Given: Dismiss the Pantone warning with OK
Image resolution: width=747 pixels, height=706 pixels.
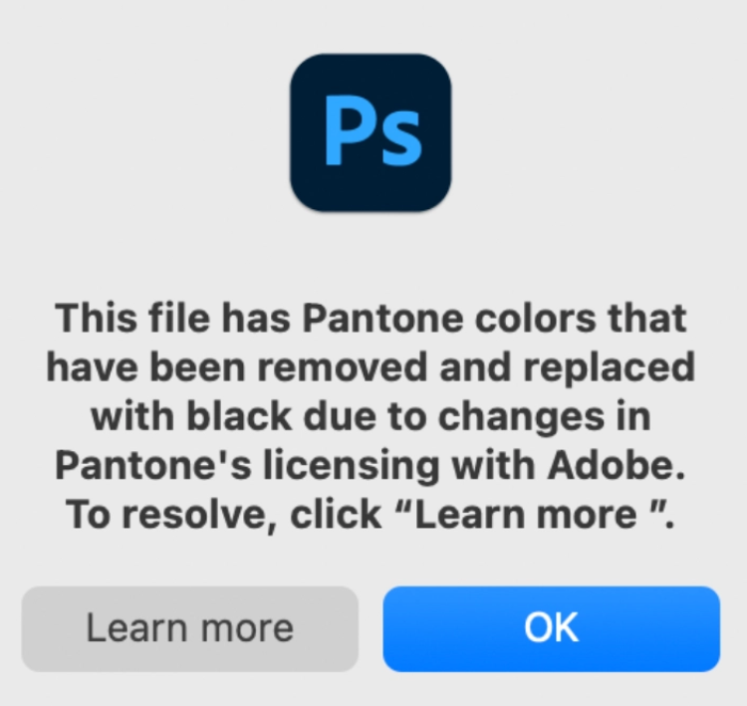Looking at the screenshot, I should point(551,628).
